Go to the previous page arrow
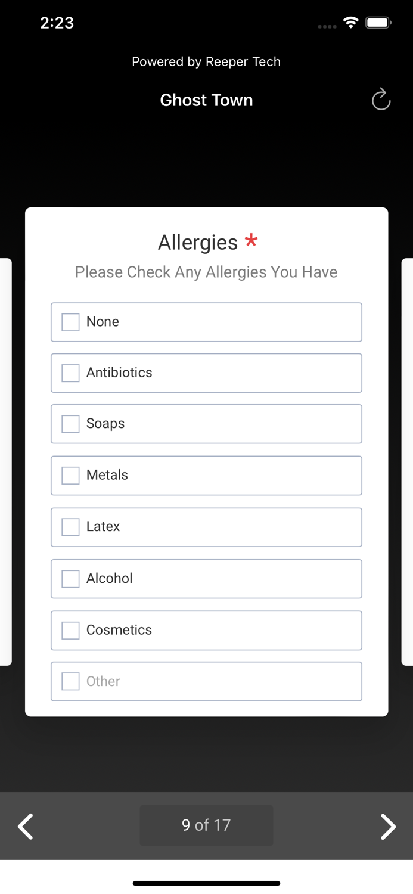This screenshot has width=413, height=894. coord(26,826)
